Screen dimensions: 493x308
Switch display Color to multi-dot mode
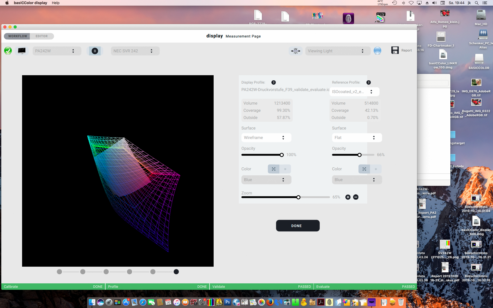pyautogui.click(x=273, y=169)
